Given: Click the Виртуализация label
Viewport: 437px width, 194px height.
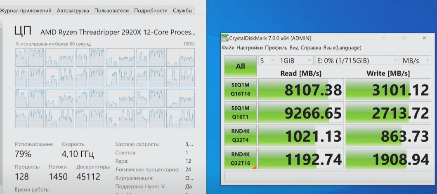Looking at the screenshot, I should 135,178.
